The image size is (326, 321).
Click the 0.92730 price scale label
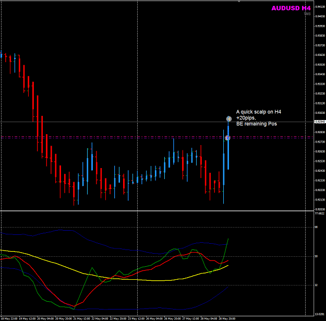[320, 141]
